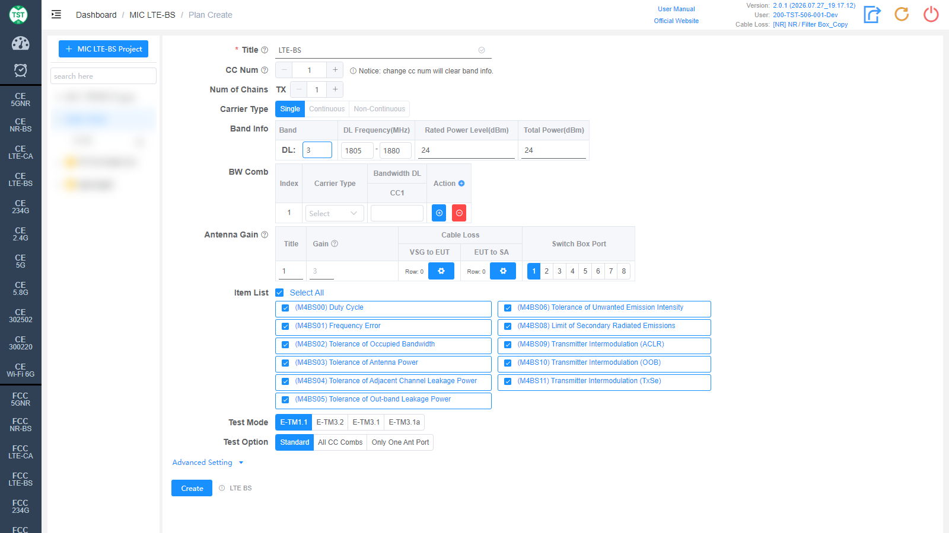Add BW Comb row with blue plus button
The height and width of the screenshot is (533, 949).
point(439,213)
